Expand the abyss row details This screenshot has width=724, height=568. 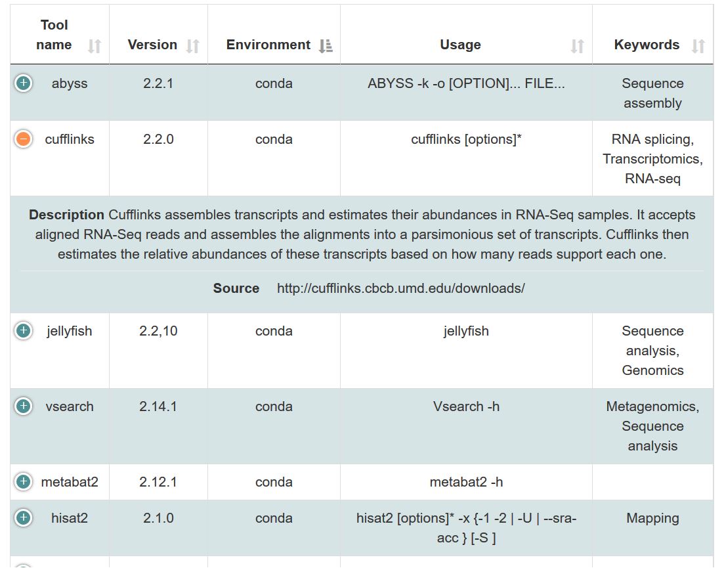tap(24, 83)
